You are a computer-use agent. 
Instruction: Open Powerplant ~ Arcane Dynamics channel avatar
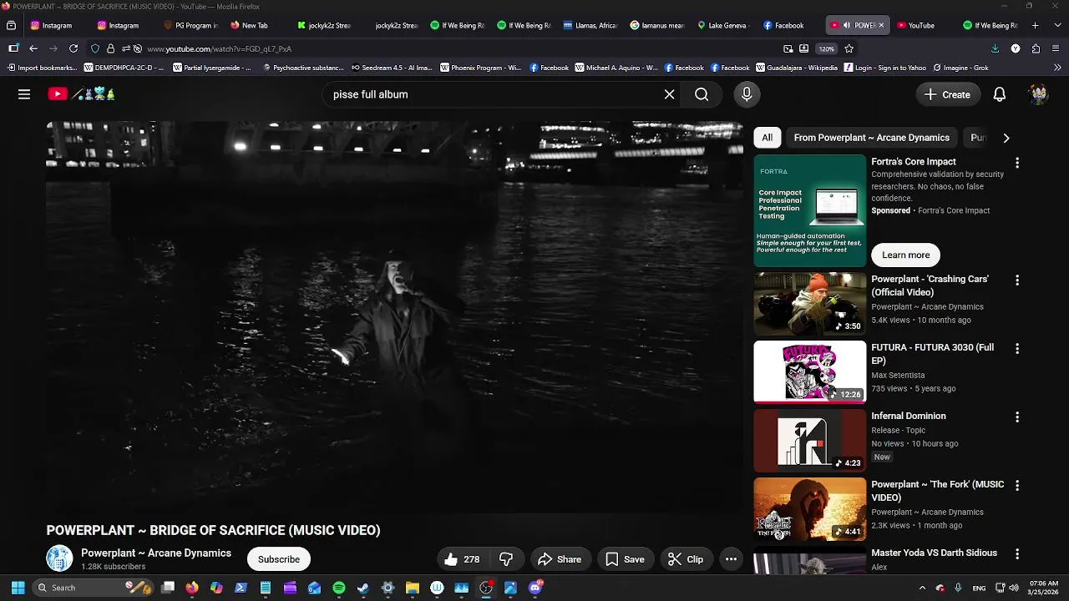(59, 558)
